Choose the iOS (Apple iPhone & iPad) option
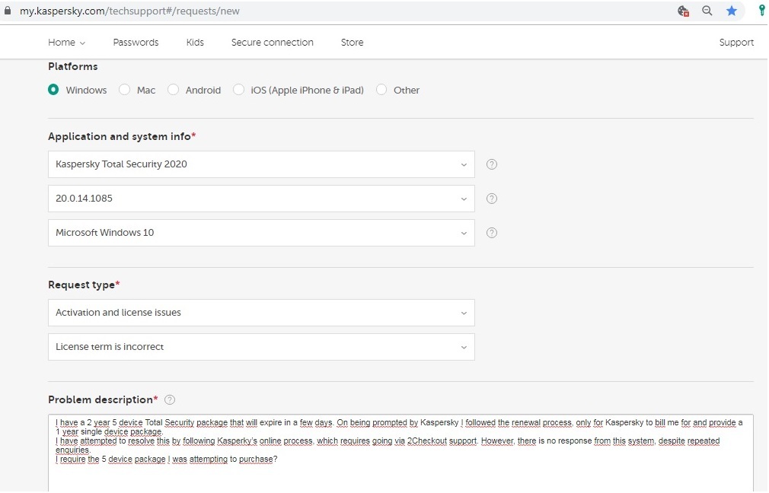 (x=239, y=90)
